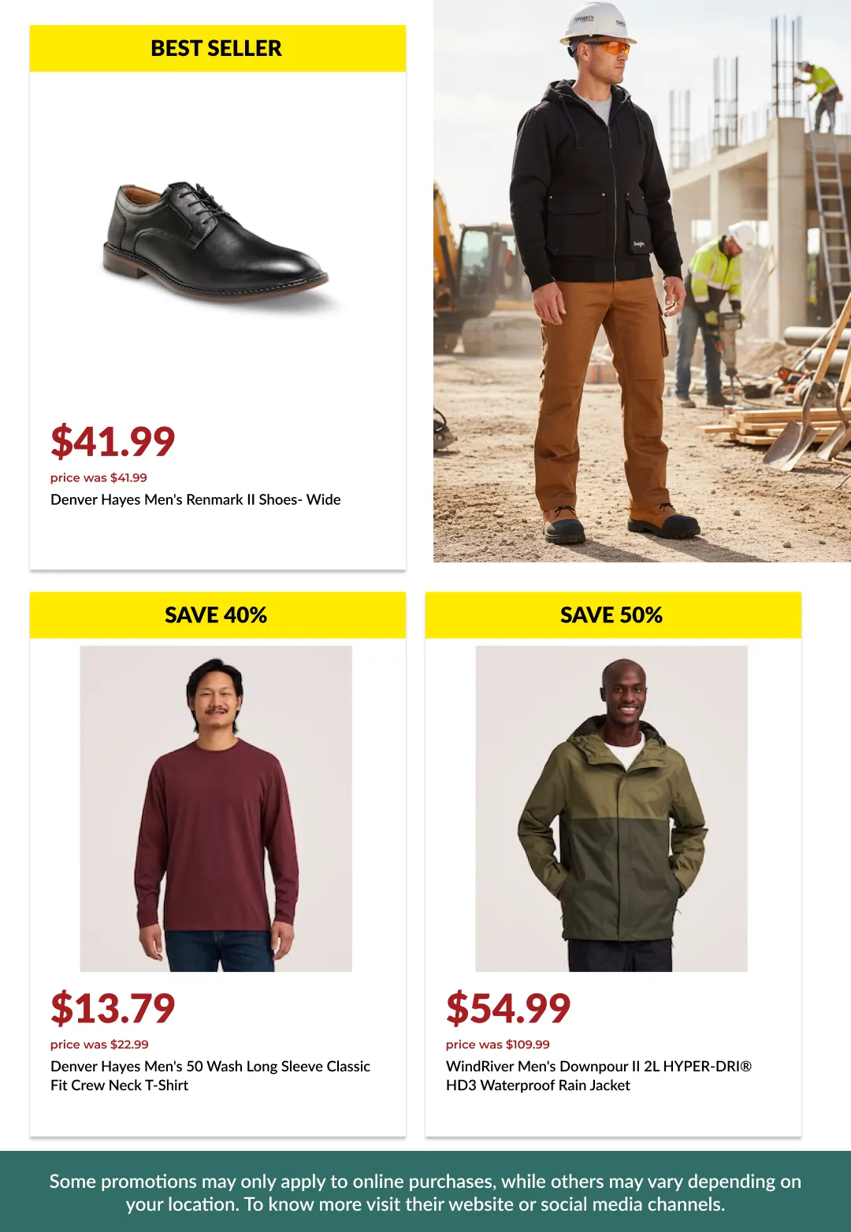Select the $54.99 jacket price
This screenshot has width=851, height=1232.
tap(508, 1008)
